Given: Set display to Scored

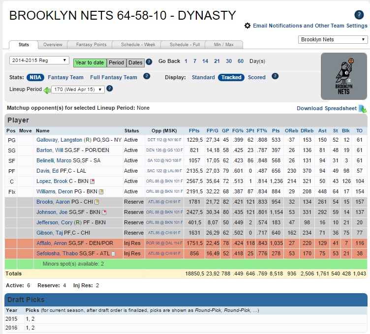Looking at the screenshot, I should coord(257,77).
